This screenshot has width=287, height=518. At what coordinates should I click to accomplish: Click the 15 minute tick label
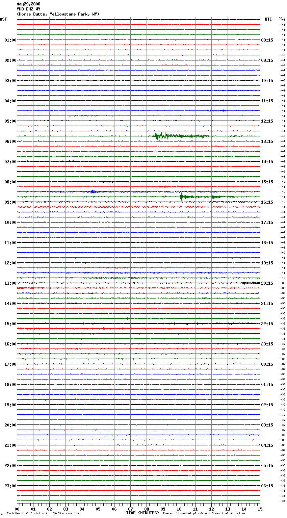point(260,509)
